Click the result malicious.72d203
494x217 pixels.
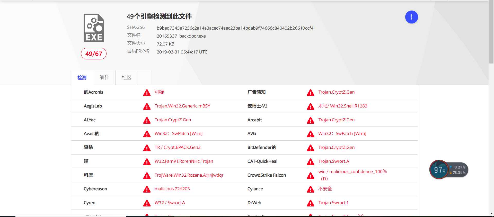(172, 189)
